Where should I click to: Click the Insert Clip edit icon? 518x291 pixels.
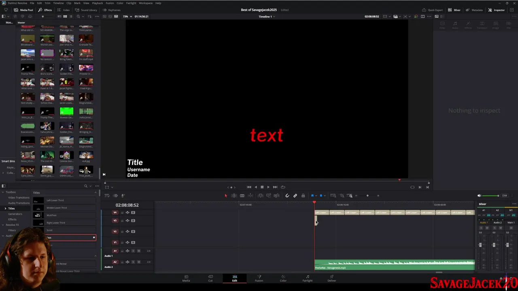(260, 196)
